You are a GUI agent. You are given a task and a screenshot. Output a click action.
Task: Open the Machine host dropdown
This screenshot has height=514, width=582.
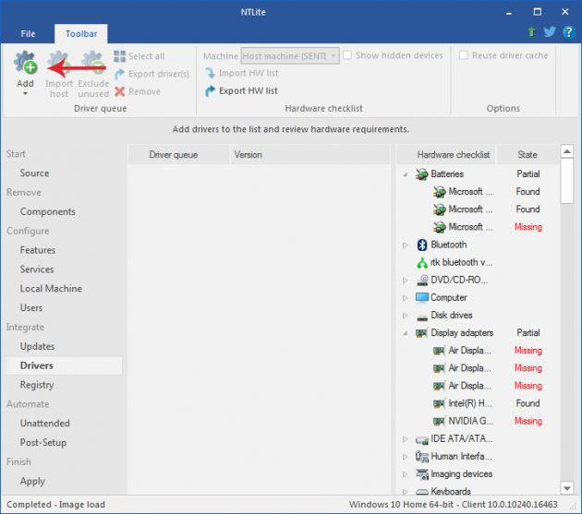[x=290, y=56]
